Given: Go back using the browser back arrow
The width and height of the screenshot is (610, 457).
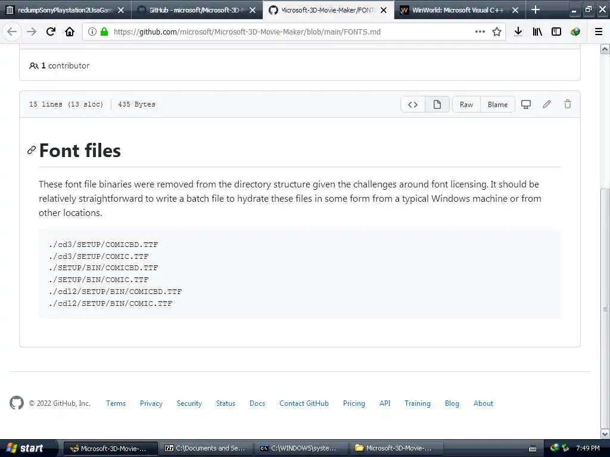Looking at the screenshot, I should 12,32.
